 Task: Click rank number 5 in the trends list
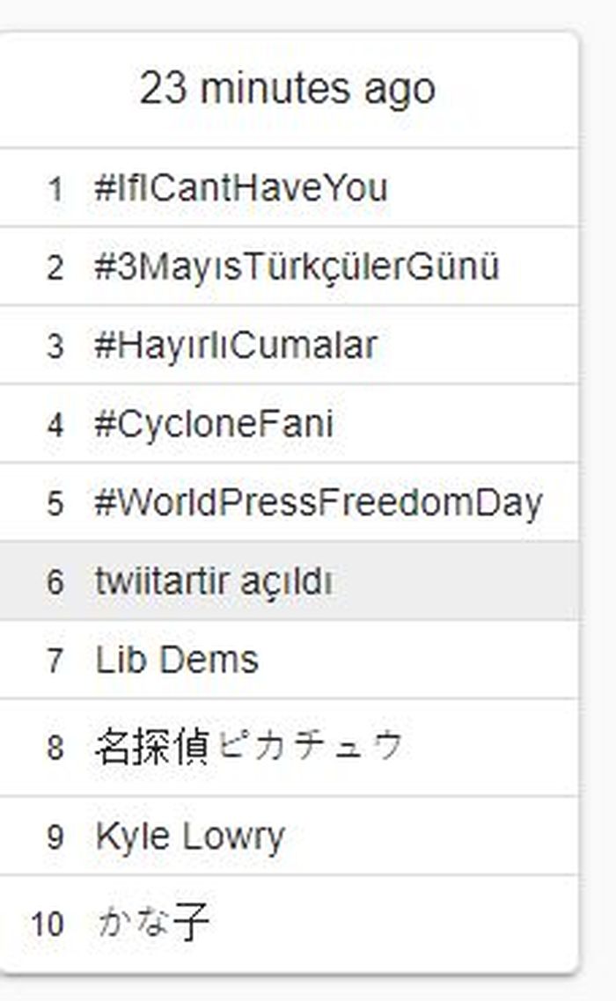pyautogui.click(x=56, y=502)
